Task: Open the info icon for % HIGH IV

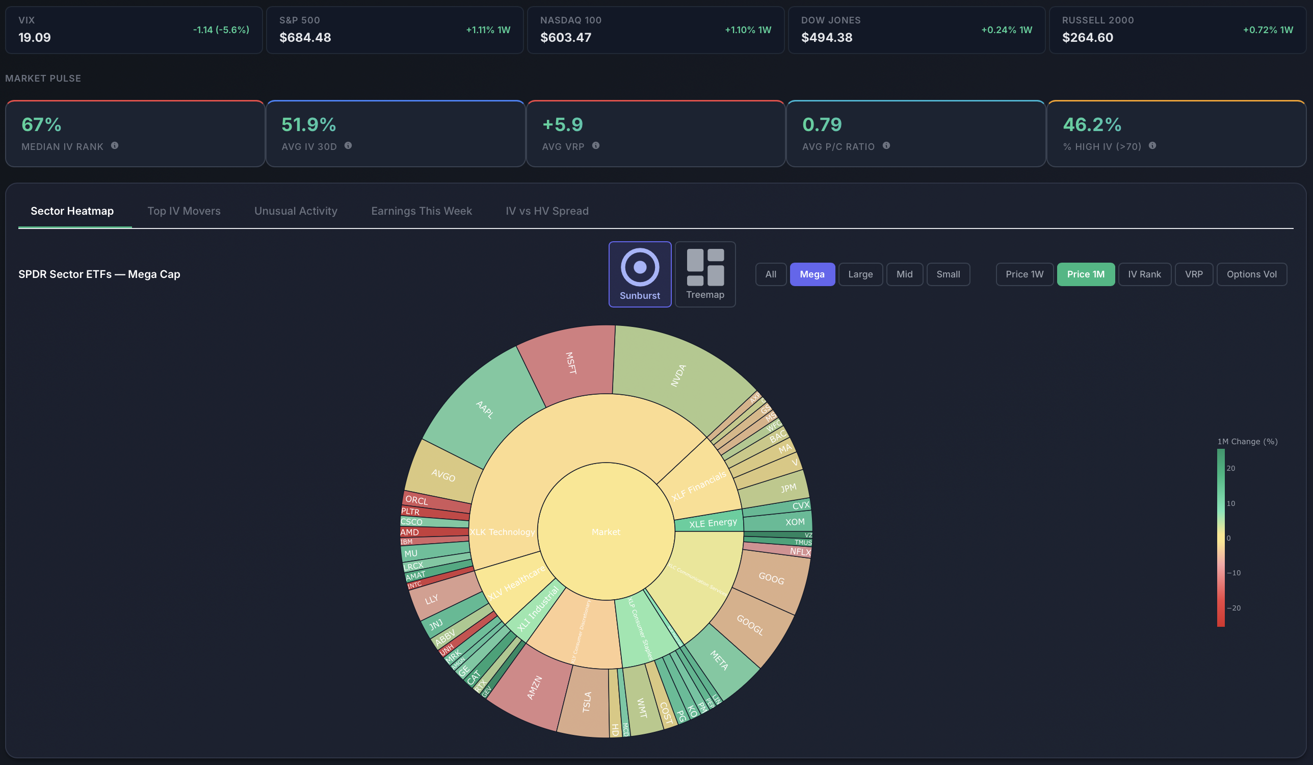Action: [1152, 146]
